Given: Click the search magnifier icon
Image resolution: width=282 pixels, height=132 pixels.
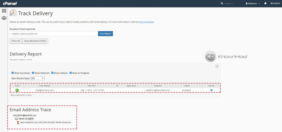Looking at the screenshot, I should [x=222, y=3].
